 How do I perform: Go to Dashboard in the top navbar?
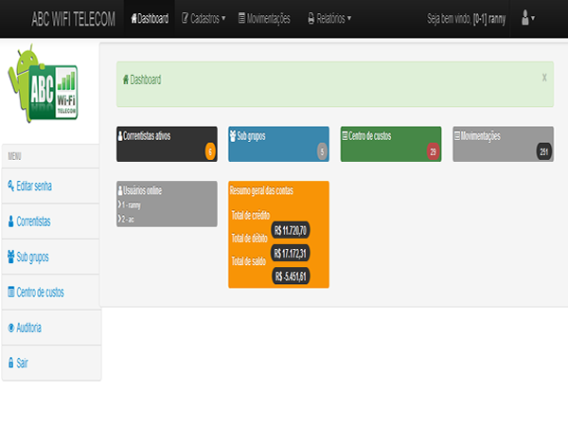click(149, 18)
